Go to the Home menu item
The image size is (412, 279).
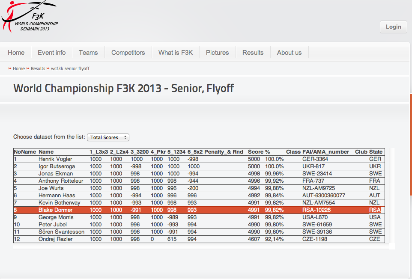pyautogui.click(x=16, y=53)
